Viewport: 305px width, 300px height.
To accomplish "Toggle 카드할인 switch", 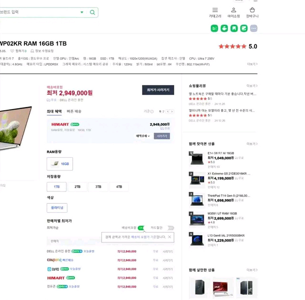I will point(170,228).
